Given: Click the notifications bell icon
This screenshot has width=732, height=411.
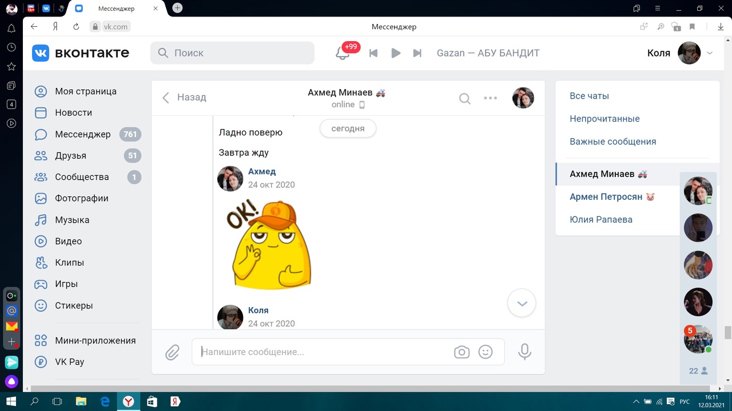Looking at the screenshot, I should [342, 53].
